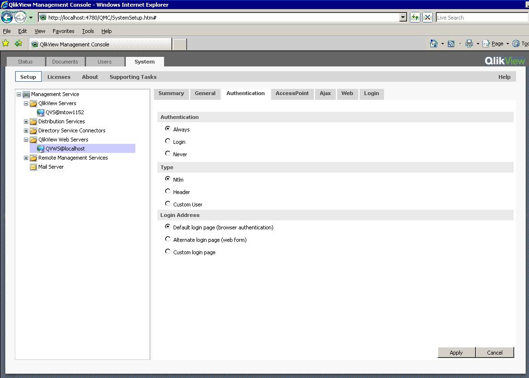Click the Cancel button
529x378 pixels.
[495, 352]
